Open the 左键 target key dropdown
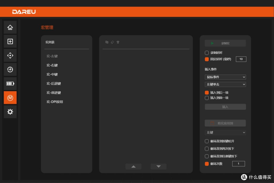 point(225,132)
